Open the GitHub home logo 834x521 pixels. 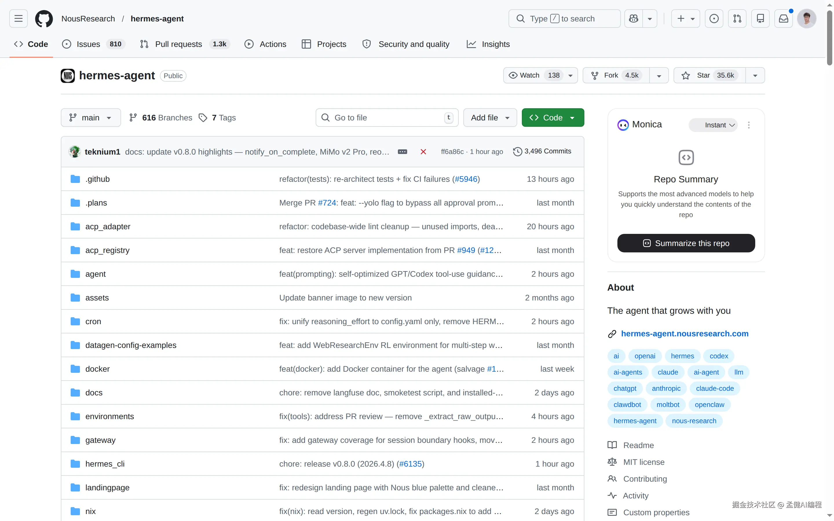pos(44,19)
